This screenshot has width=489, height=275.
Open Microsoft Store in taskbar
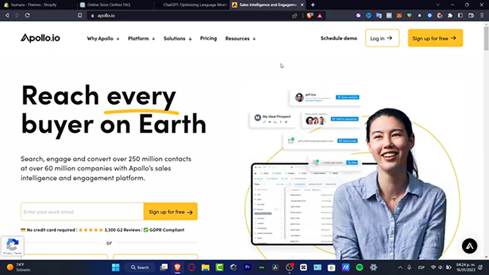tap(331, 267)
